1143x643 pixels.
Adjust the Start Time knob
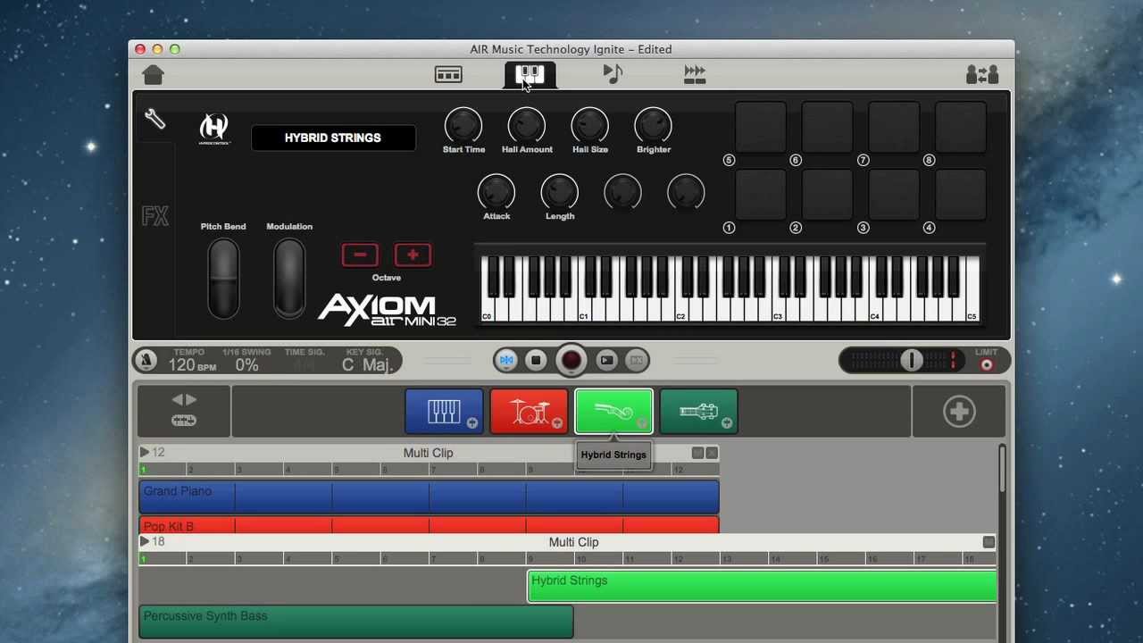point(463,125)
